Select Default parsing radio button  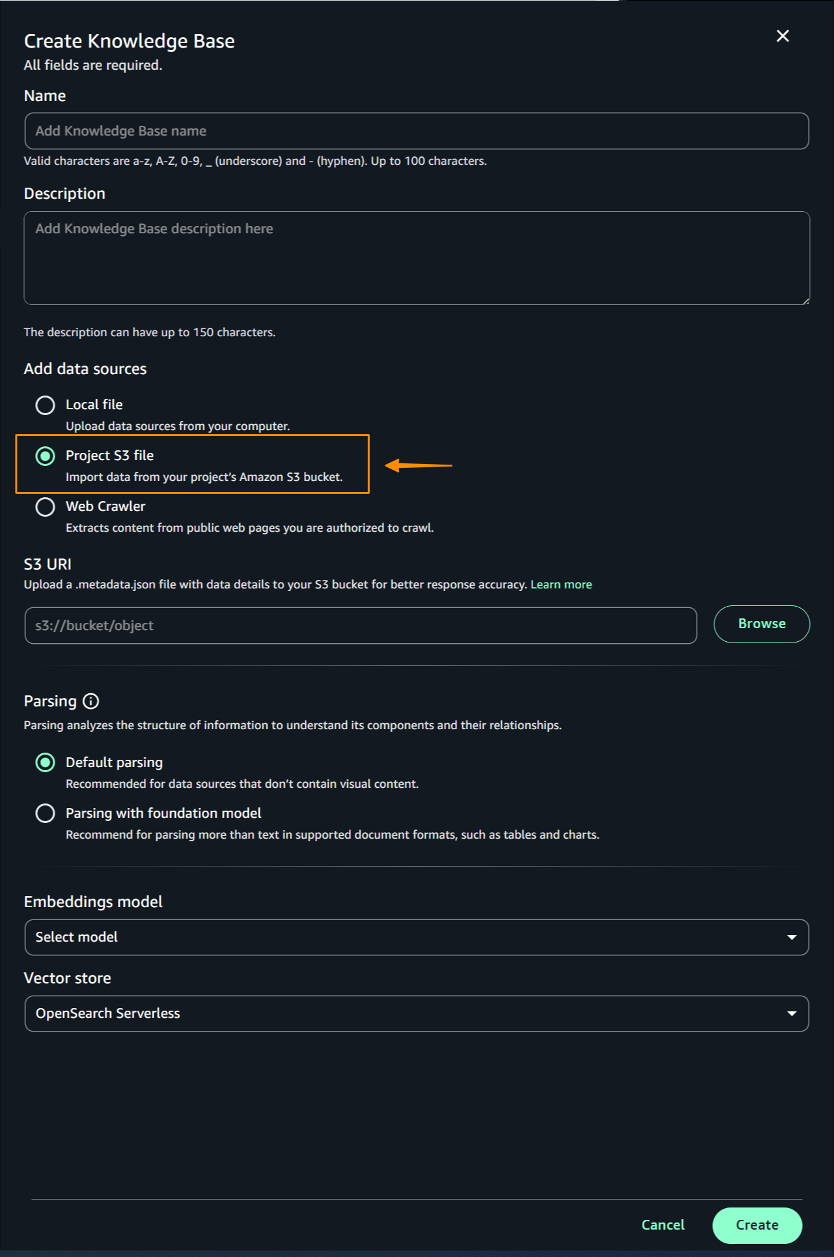click(x=45, y=762)
